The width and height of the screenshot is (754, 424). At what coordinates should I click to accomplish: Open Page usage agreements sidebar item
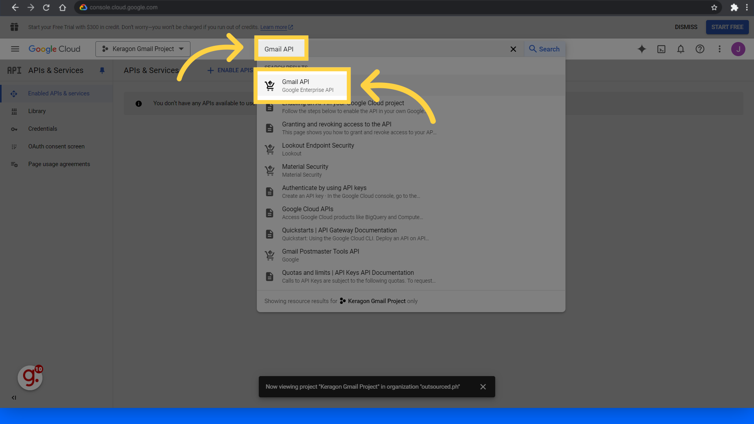pyautogui.click(x=57, y=164)
